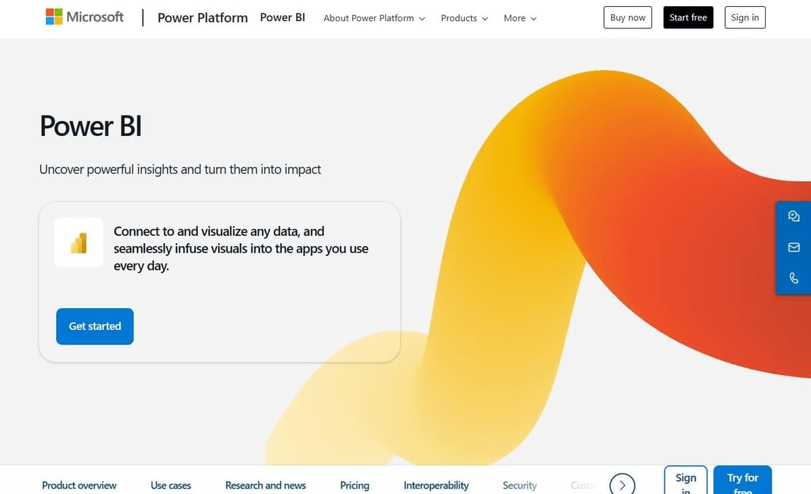Viewport: 811px width, 494px height.
Task: Click the Get started button
Action: point(95,326)
